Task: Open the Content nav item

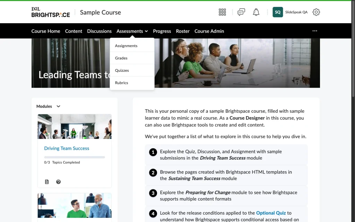Action: (x=73, y=31)
